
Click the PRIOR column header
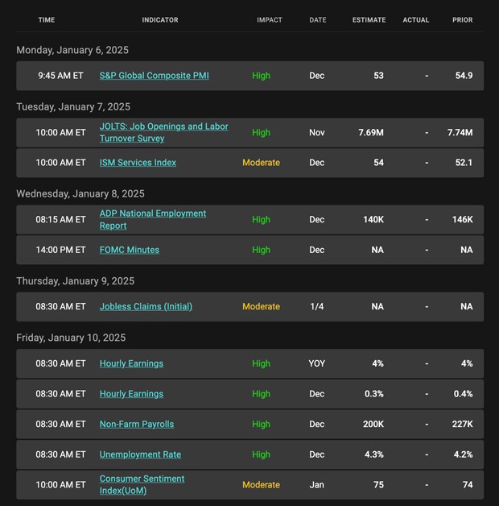point(463,20)
